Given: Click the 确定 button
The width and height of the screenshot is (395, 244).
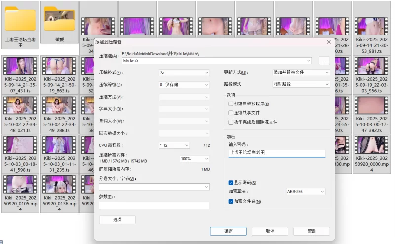Looking at the screenshot, I should pos(228,231).
